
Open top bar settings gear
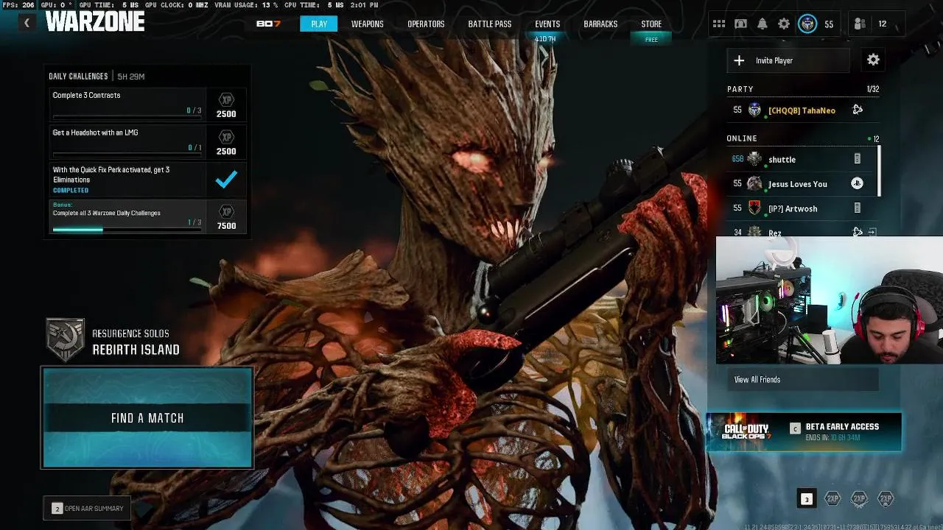[784, 24]
